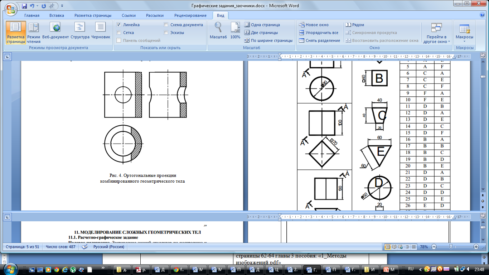Open the Вставка ribbon tab
Screen dimensions: 489x275
tap(57, 15)
